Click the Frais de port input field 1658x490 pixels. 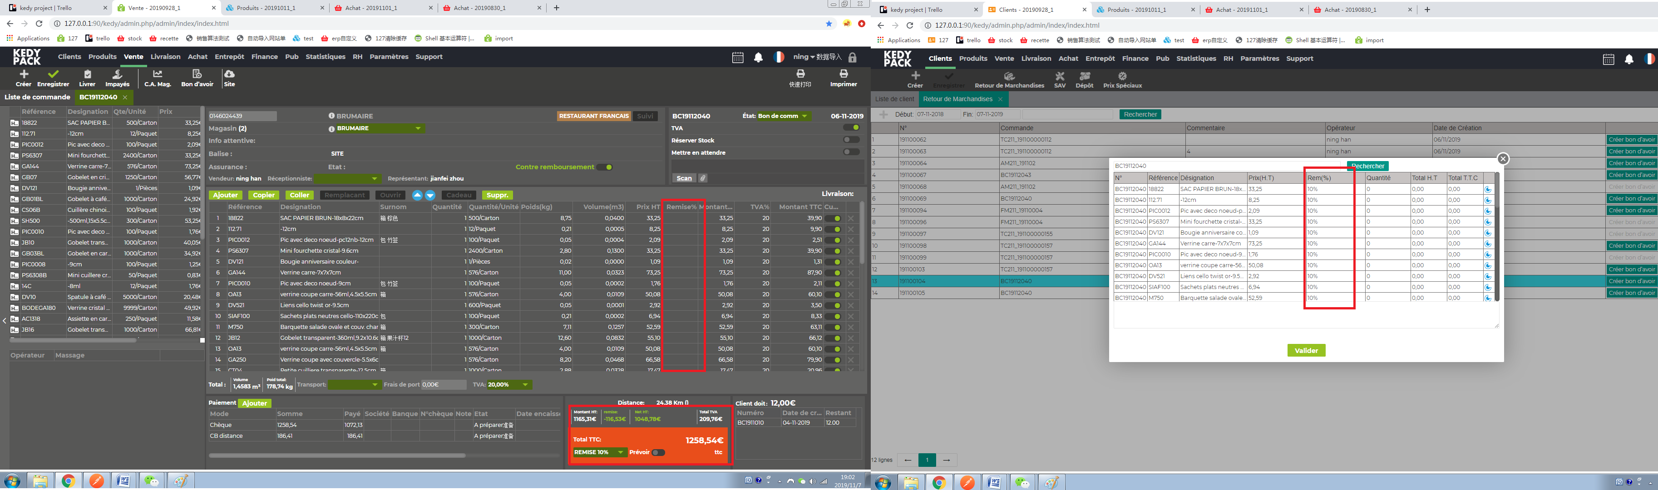coord(444,385)
